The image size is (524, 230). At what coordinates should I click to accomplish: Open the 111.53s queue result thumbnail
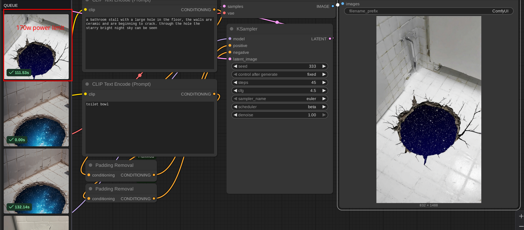pos(36,47)
